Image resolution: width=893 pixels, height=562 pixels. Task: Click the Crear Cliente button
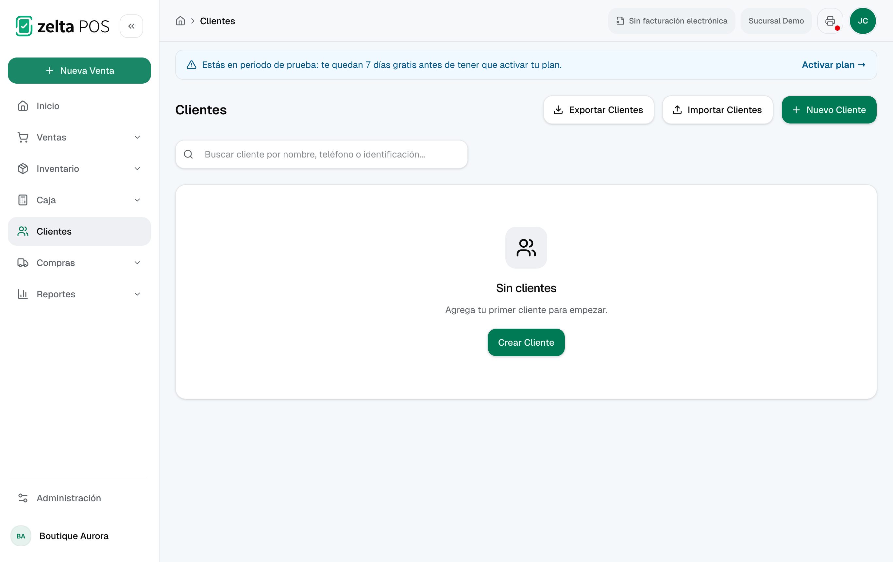click(526, 342)
